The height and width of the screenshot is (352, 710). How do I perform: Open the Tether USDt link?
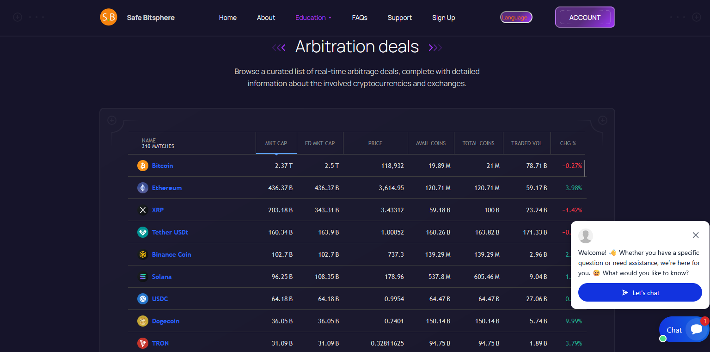170,232
